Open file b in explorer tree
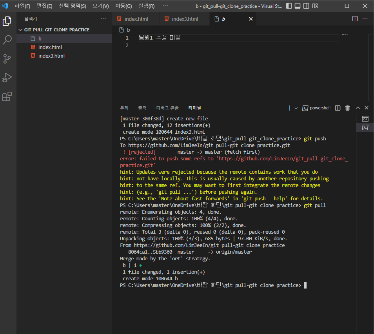The width and height of the screenshot is (374, 334). (64, 38)
